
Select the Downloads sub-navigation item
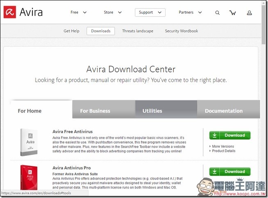tap(101, 31)
